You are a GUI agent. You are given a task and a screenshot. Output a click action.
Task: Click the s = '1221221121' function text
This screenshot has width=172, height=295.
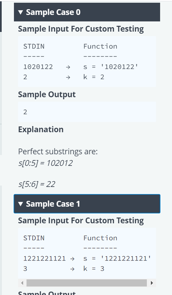click(x=117, y=258)
